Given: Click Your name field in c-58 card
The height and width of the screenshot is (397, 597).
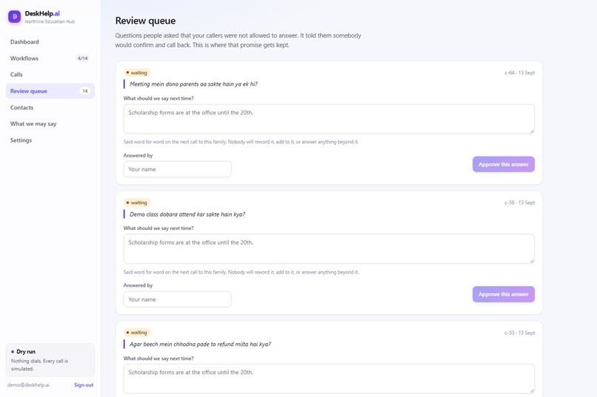Looking at the screenshot, I should point(177,299).
